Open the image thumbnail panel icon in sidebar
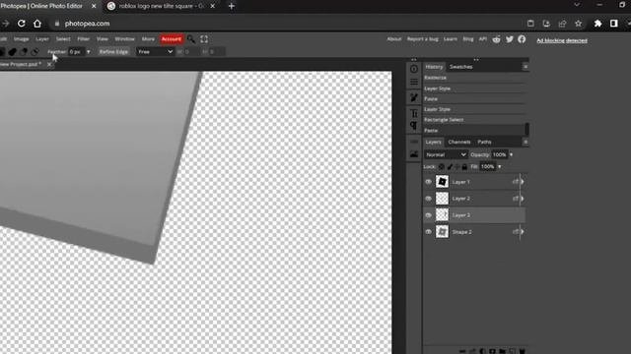 point(414,154)
